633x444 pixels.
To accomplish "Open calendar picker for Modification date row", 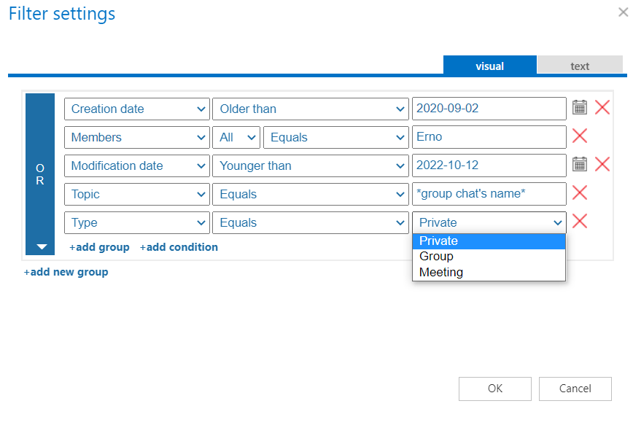I will point(579,165).
